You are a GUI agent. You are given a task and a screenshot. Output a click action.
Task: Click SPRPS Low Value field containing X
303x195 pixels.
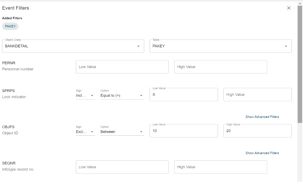[x=184, y=95]
